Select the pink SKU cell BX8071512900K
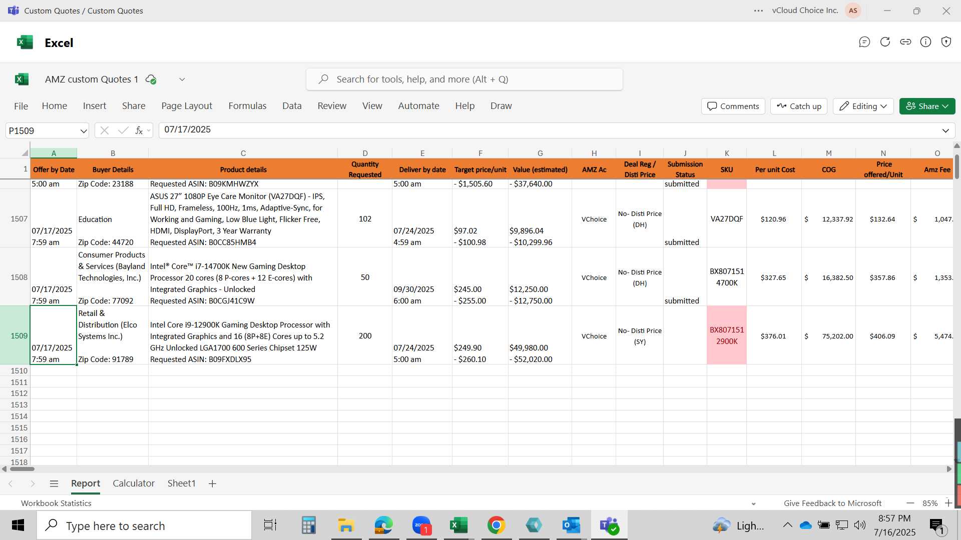This screenshot has width=961, height=540. point(727,335)
